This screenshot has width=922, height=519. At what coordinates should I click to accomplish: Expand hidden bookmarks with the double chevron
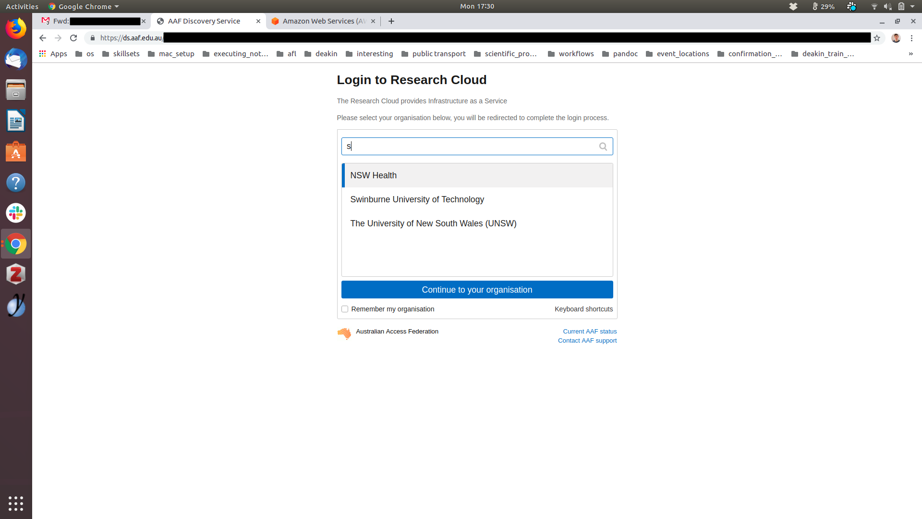[910, 54]
